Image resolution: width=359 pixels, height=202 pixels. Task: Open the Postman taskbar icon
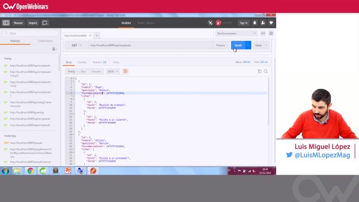coord(93,171)
